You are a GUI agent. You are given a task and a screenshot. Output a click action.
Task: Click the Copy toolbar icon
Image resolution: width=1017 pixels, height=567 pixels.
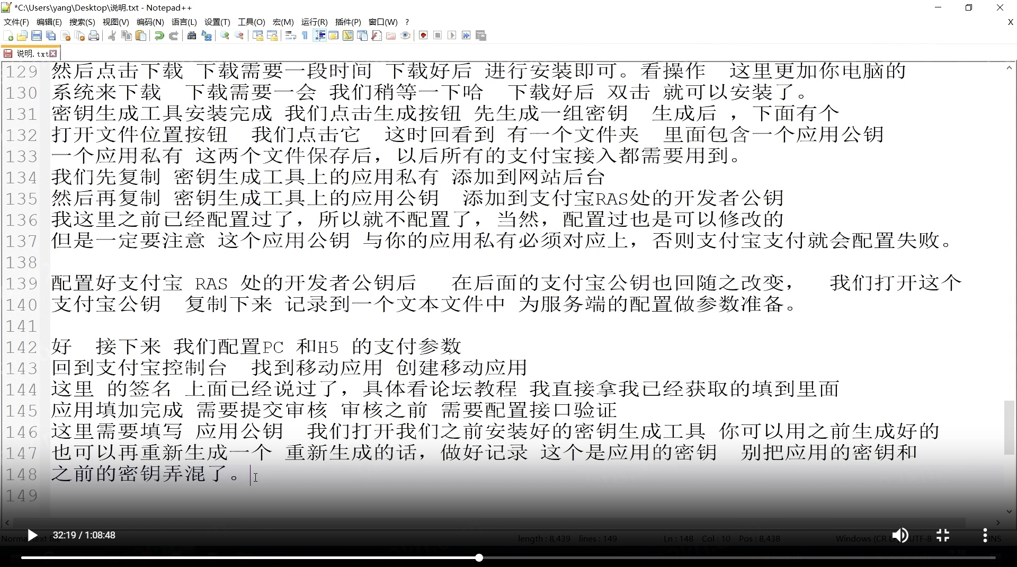[126, 36]
